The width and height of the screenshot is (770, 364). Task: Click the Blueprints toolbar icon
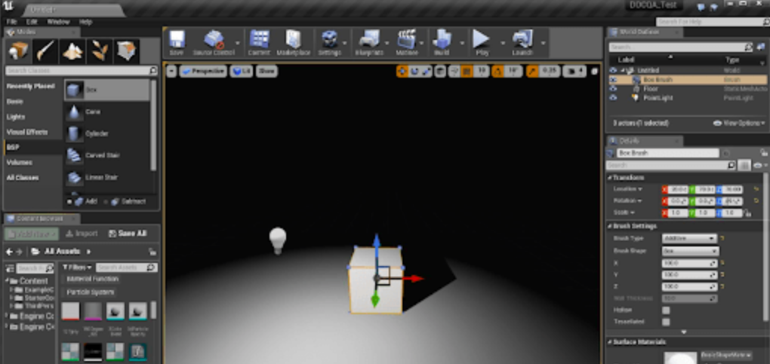pos(369,43)
